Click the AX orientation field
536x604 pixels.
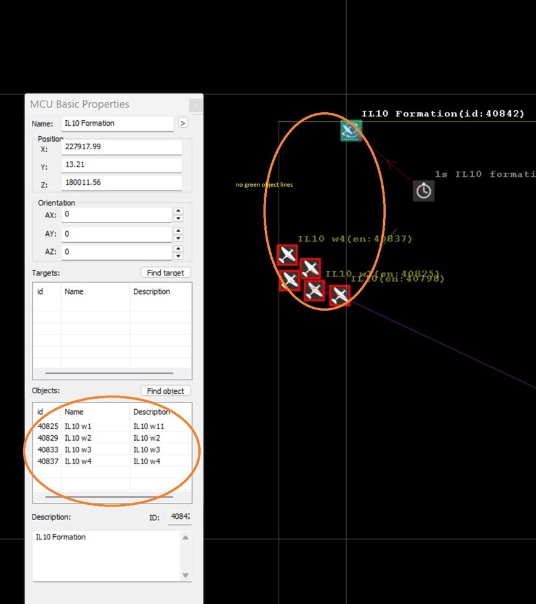(116, 214)
